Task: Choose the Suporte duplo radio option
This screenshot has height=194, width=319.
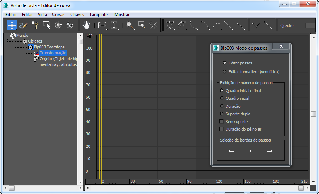Action: pos(222,114)
